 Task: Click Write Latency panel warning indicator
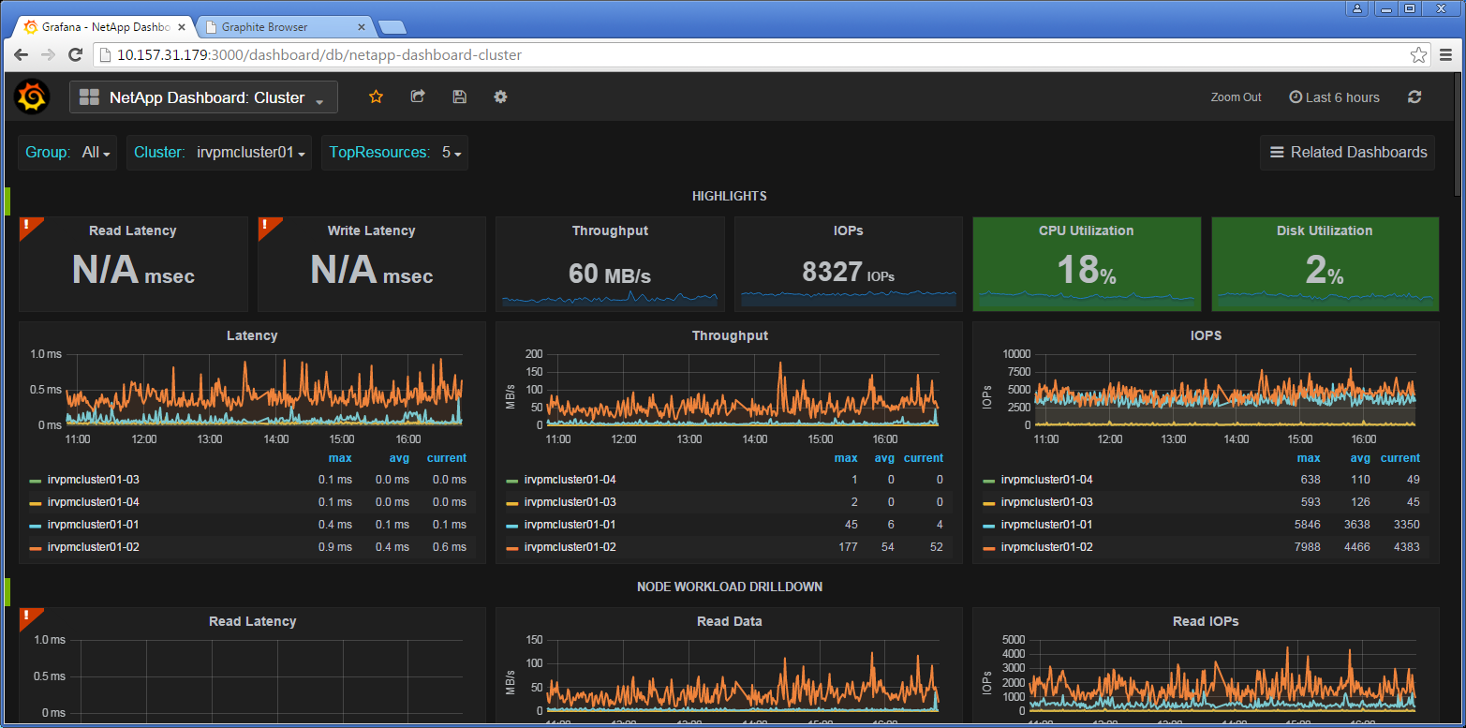pos(266,226)
